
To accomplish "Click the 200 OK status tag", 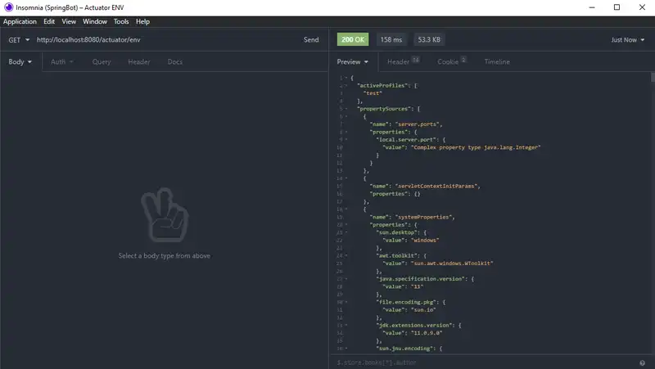I will (x=353, y=39).
